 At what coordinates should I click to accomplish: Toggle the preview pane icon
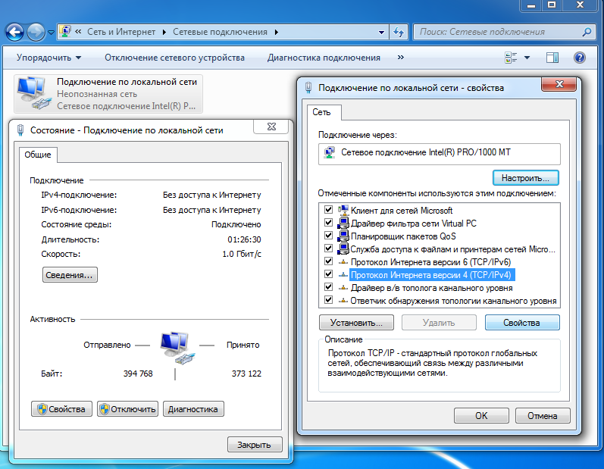[x=552, y=58]
